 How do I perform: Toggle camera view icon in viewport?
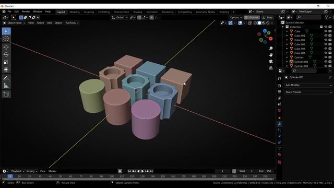point(271,62)
